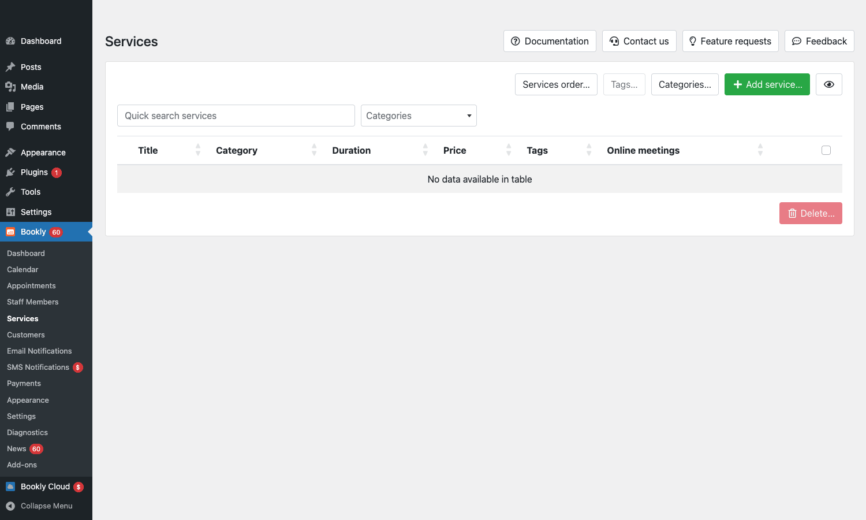Click the Pages icon in sidebar
This screenshot has width=866, height=520.
pyautogui.click(x=10, y=107)
